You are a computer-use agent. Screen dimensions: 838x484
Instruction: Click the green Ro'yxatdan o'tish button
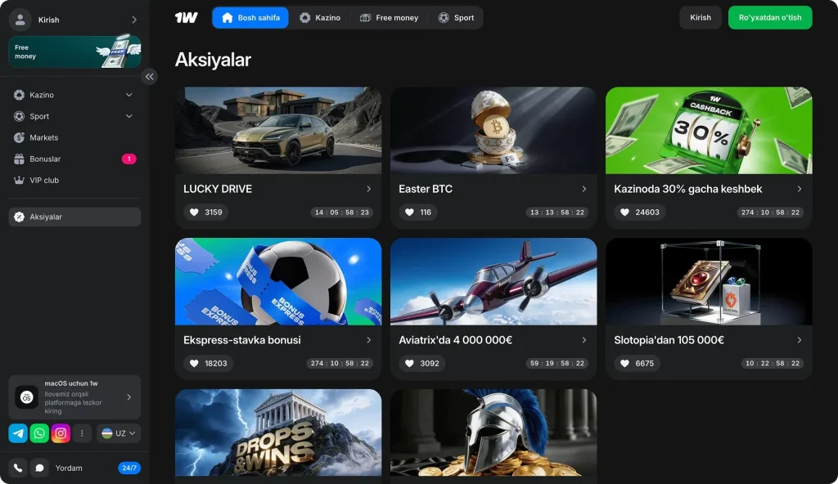point(769,18)
